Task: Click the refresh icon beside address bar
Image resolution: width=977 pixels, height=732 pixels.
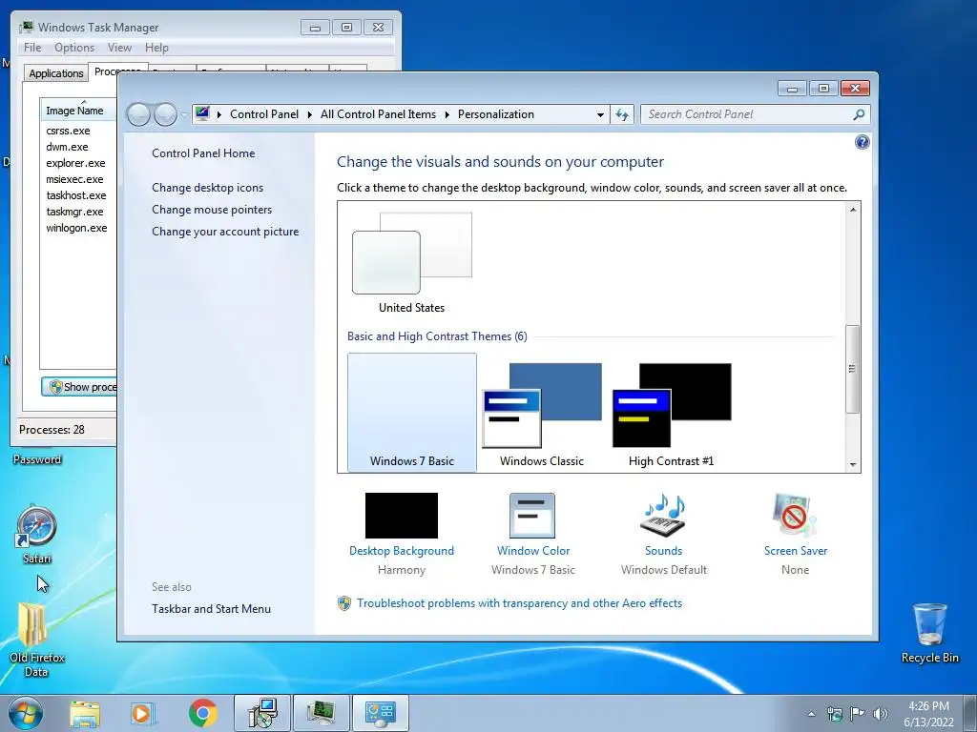Action: tap(622, 114)
